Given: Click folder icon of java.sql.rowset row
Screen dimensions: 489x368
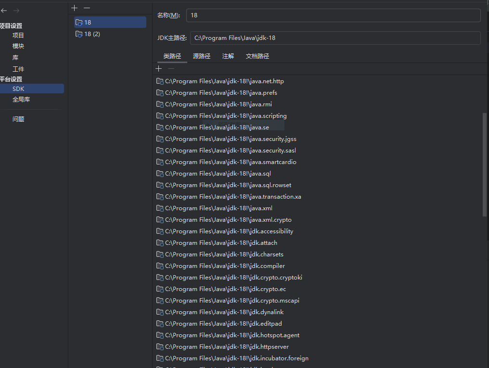Looking at the screenshot, I should coord(160,185).
